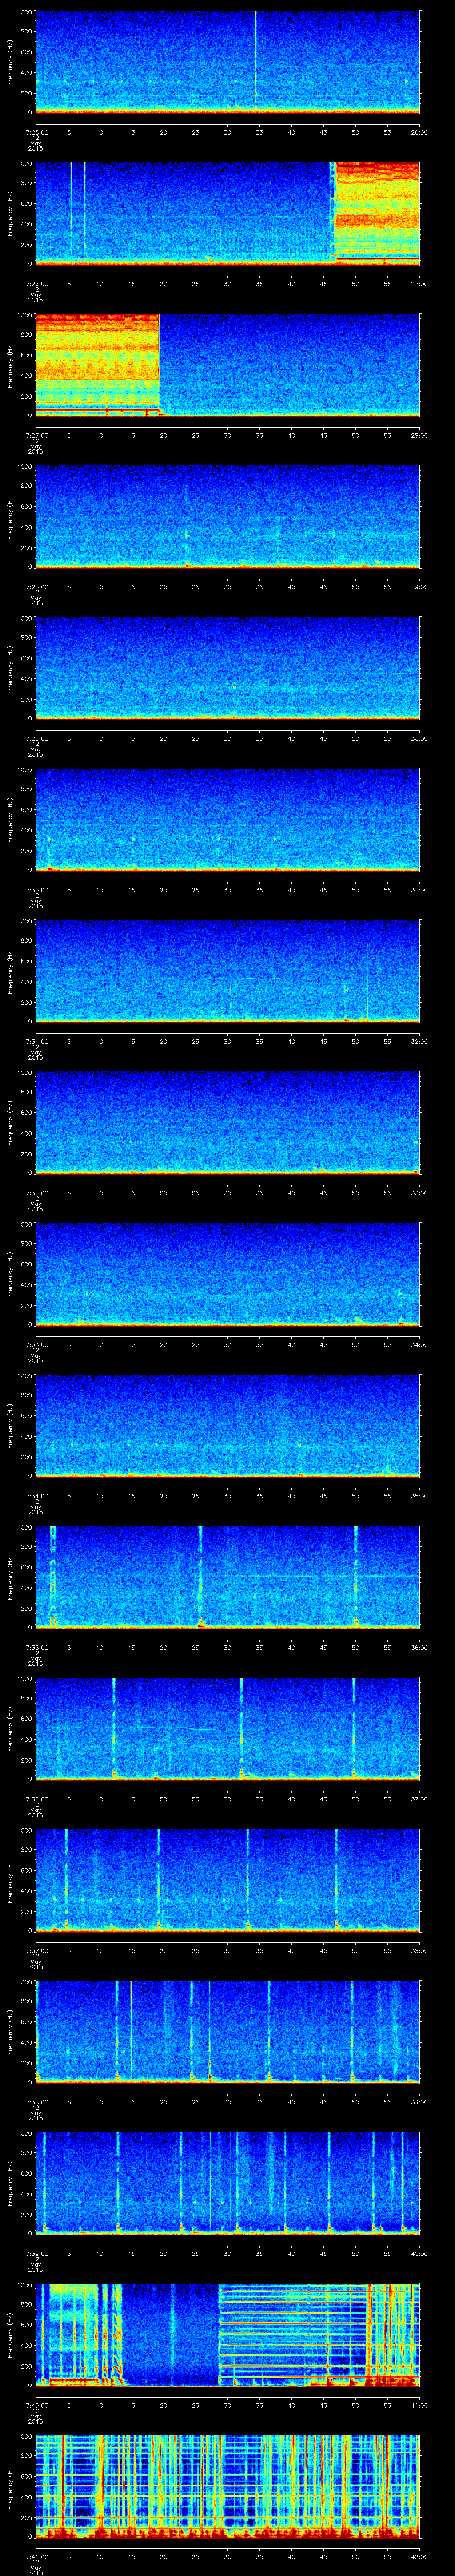The width and height of the screenshot is (455, 2576).
Task: Click the transient near 25 seconds in the 7:35:00 panel
Action: pos(200,1576)
